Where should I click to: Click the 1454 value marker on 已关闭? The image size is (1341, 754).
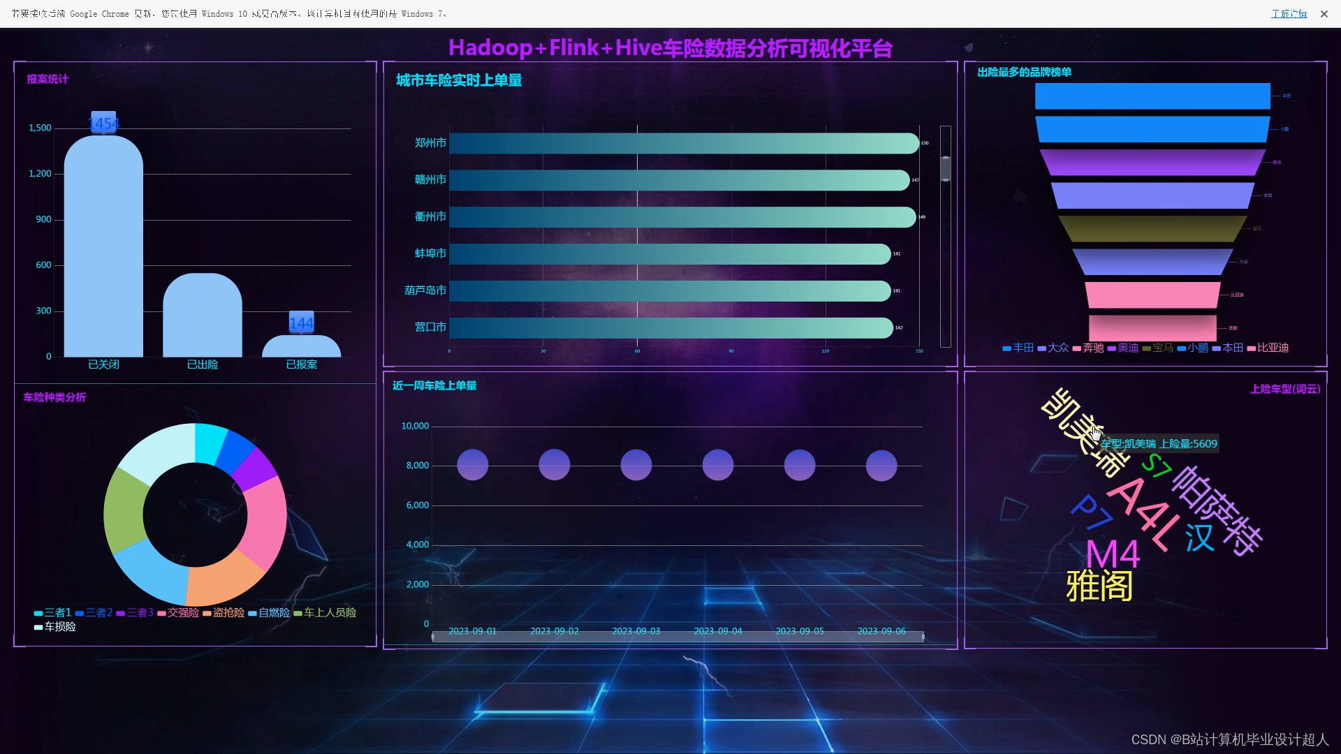click(103, 124)
